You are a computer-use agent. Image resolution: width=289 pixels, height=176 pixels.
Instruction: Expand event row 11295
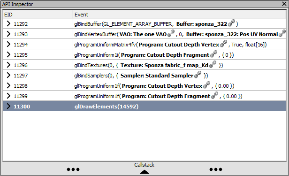click(x=8, y=54)
